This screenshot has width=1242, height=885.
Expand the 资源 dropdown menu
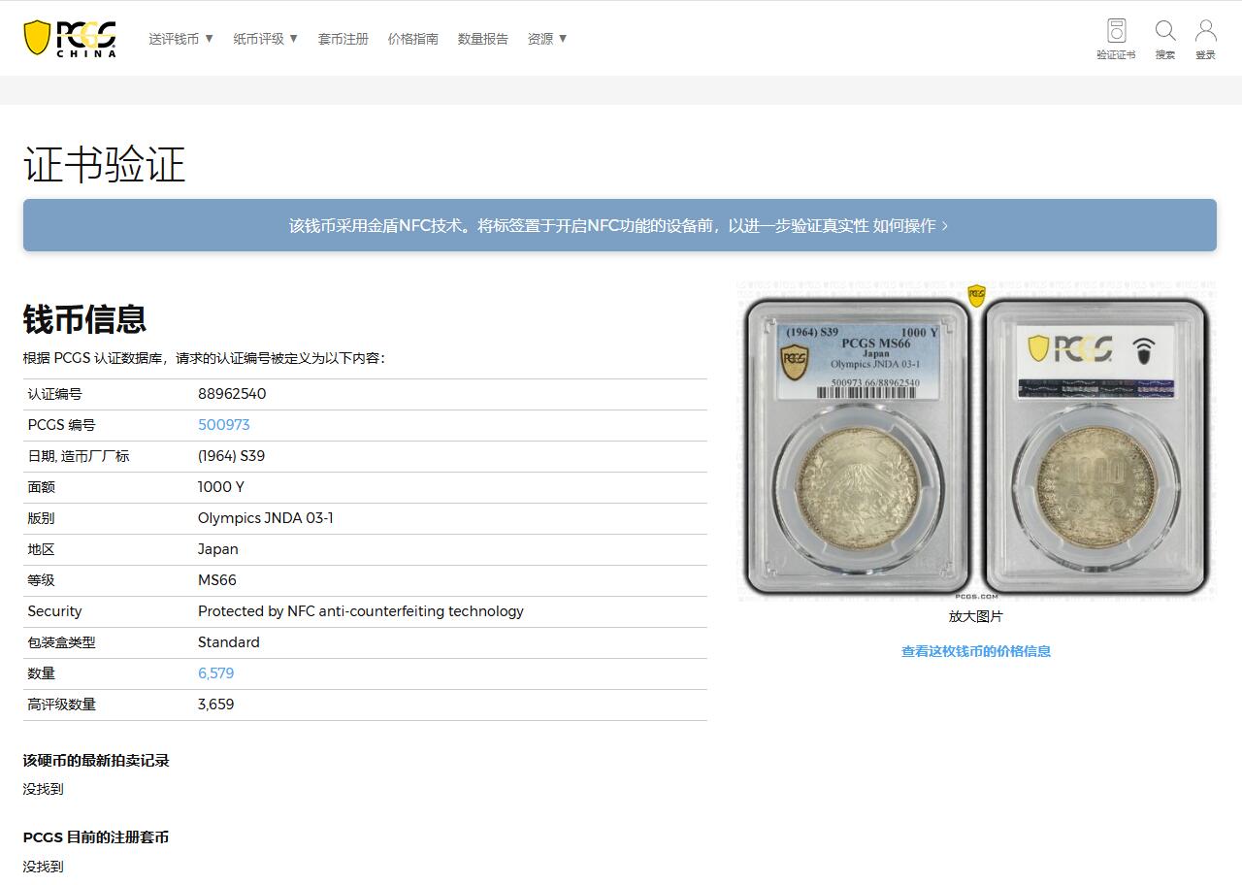[x=547, y=39]
